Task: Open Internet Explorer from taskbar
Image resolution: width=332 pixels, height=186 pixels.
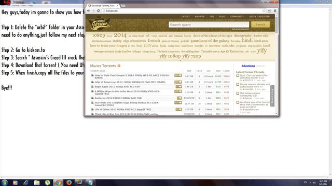Action: click(26, 182)
